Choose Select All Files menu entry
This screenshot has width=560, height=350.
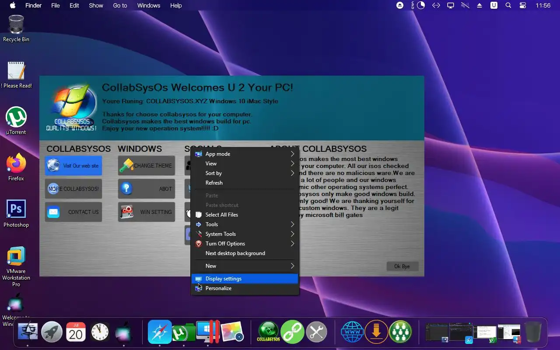pos(245,215)
